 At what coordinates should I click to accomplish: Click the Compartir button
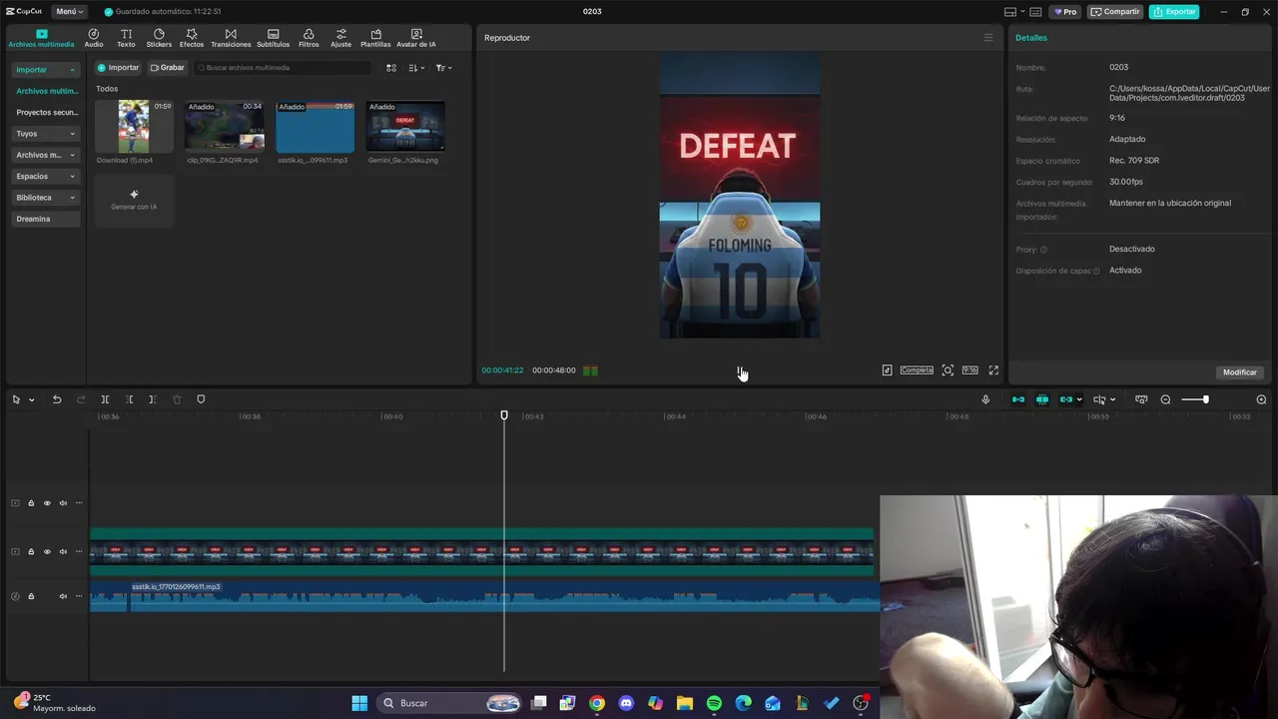coord(1115,12)
